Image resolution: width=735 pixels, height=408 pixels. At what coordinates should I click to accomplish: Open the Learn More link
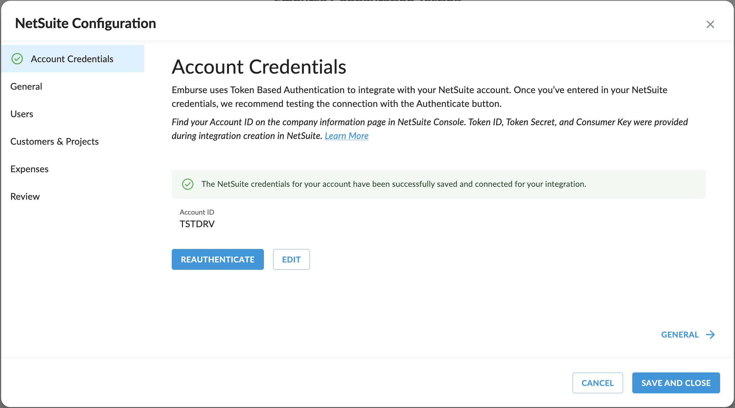[347, 136]
